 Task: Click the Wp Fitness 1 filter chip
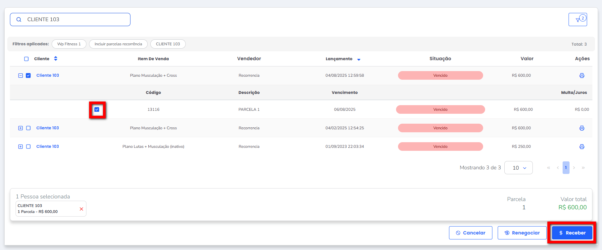(69, 44)
